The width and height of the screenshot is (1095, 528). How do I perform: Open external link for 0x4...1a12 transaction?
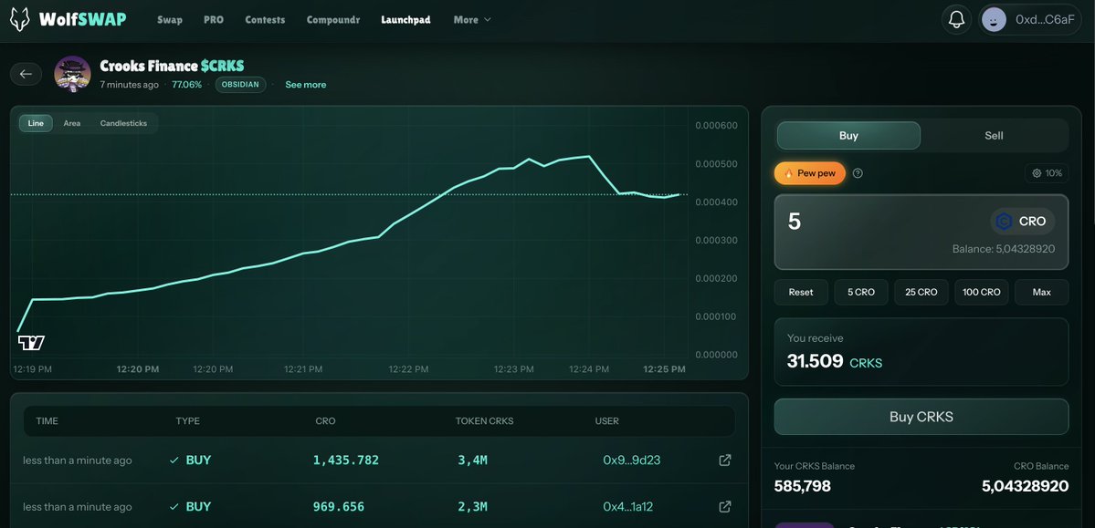(x=725, y=506)
